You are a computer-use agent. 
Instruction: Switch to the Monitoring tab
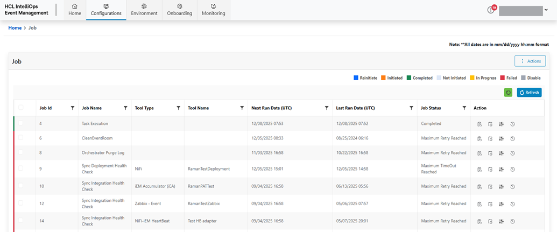point(213,10)
